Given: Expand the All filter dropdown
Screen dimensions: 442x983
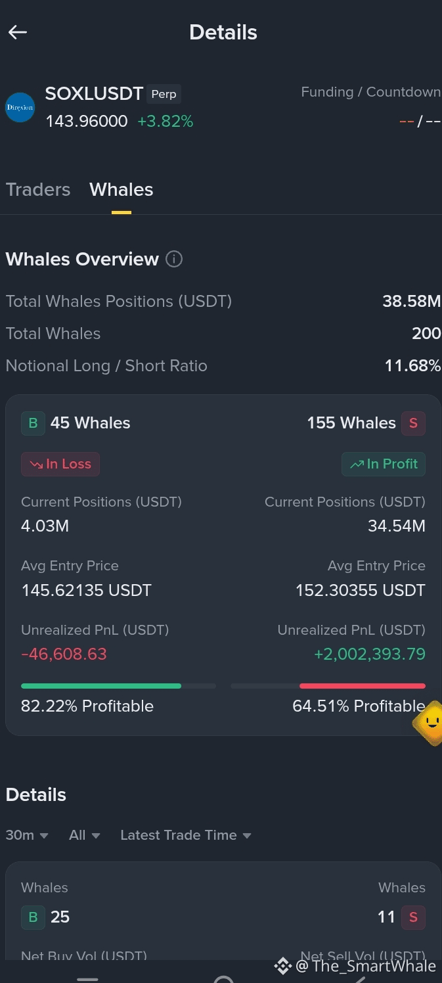Looking at the screenshot, I should [85, 835].
